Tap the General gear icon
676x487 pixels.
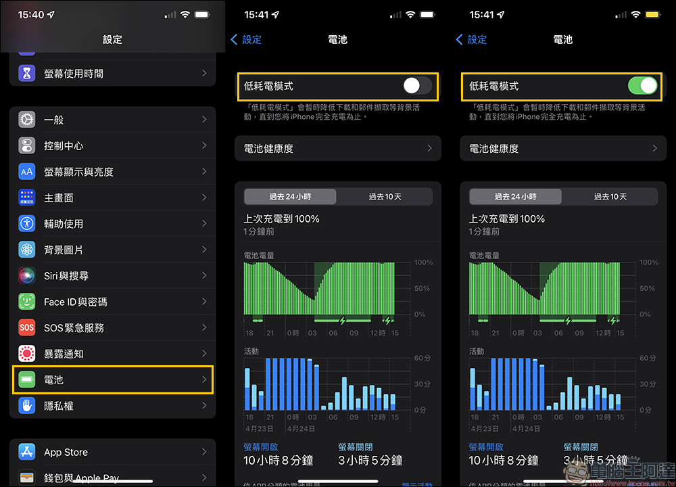[x=27, y=120]
